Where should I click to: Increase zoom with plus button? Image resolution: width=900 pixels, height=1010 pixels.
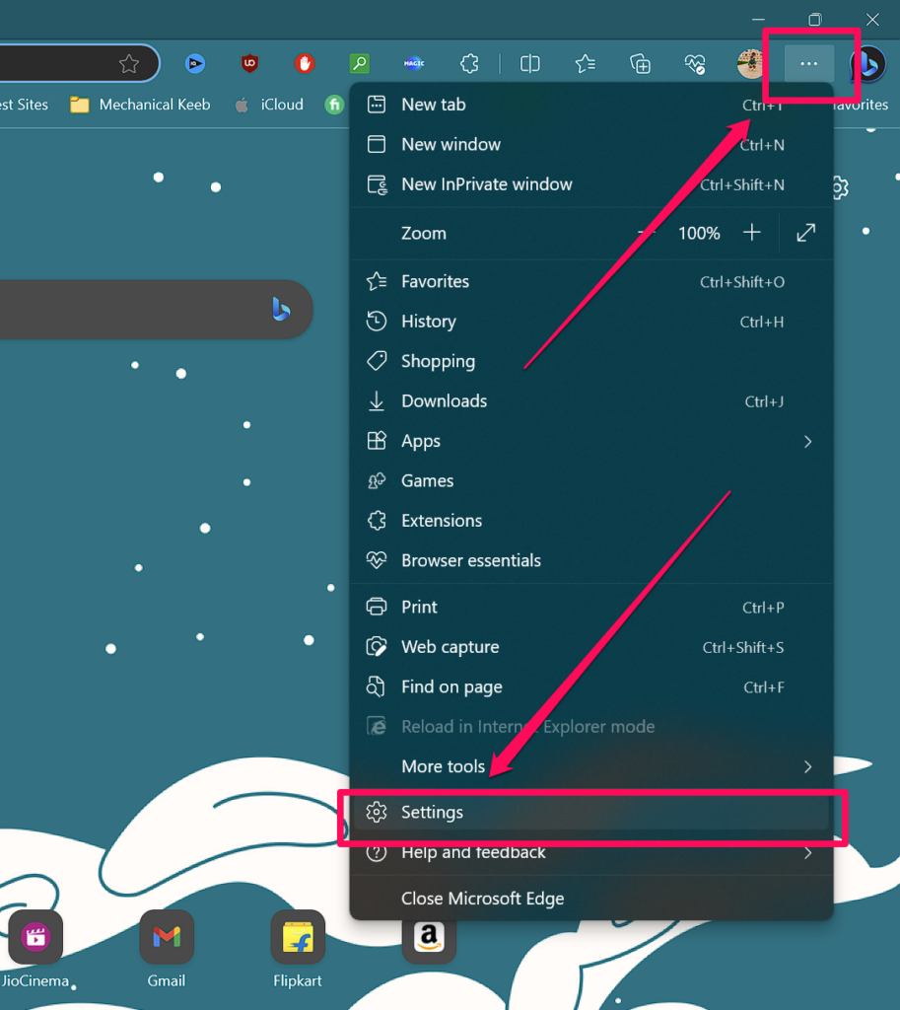click(751, 233)
